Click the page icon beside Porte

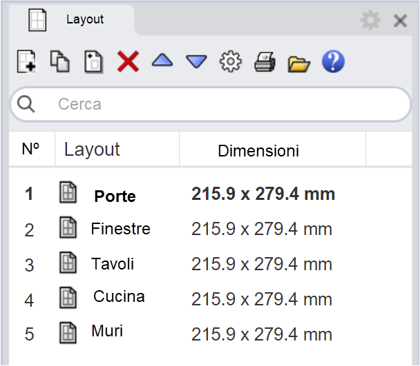68,192
